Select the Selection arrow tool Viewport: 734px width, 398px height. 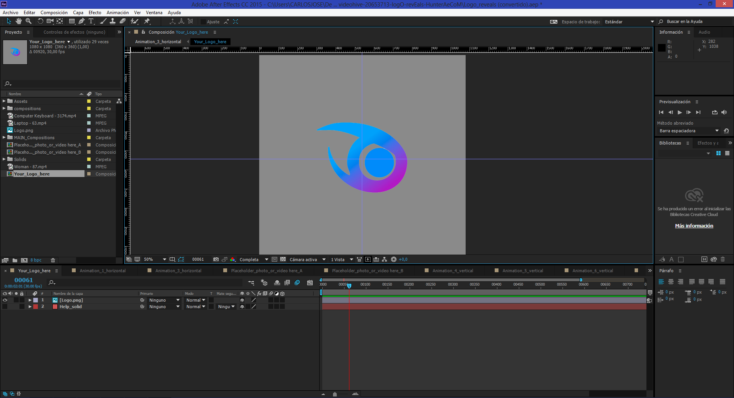click(9, 21)
